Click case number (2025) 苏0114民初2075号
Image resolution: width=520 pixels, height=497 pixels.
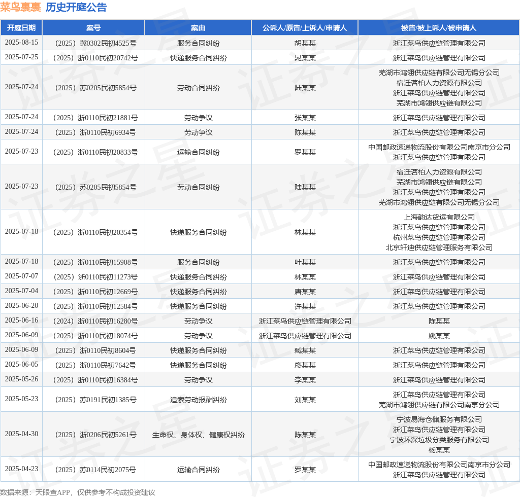pyautogui.click(x=95, y=470)
